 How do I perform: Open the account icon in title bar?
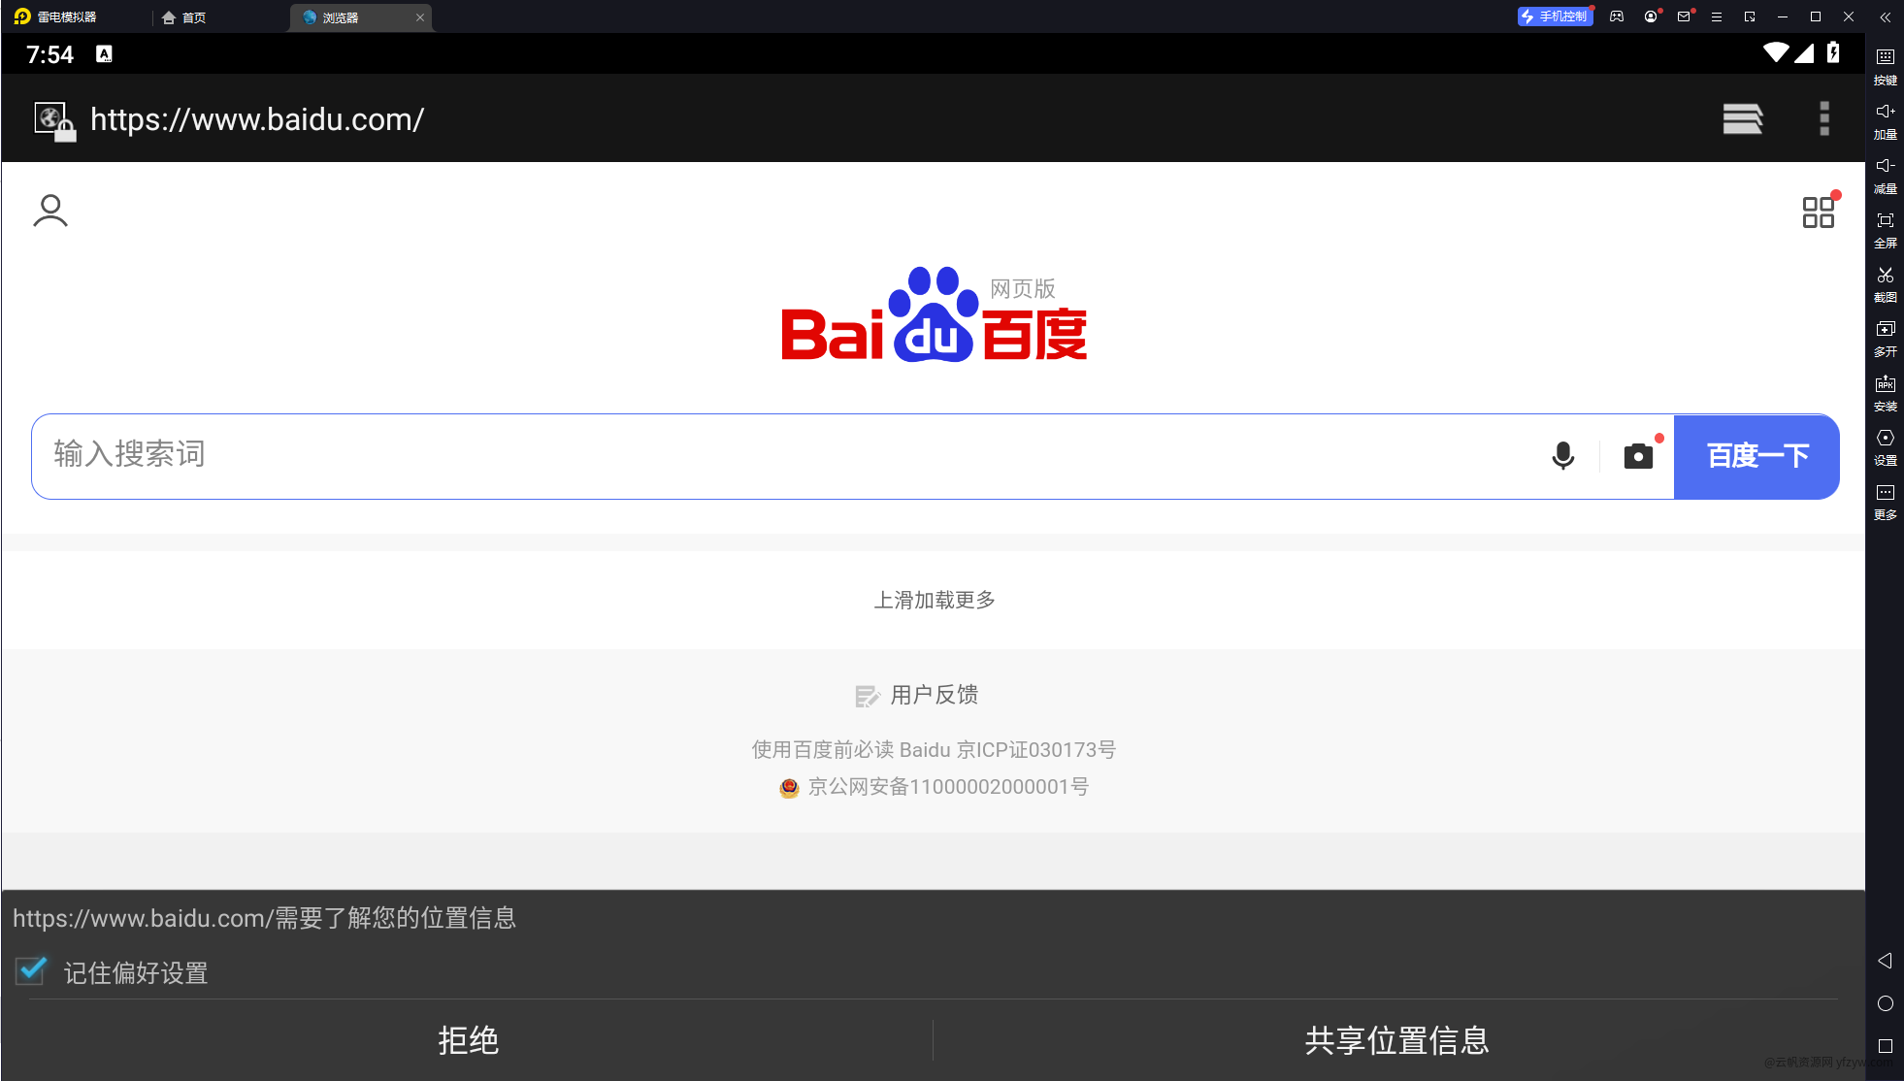tap(1651, 16)
